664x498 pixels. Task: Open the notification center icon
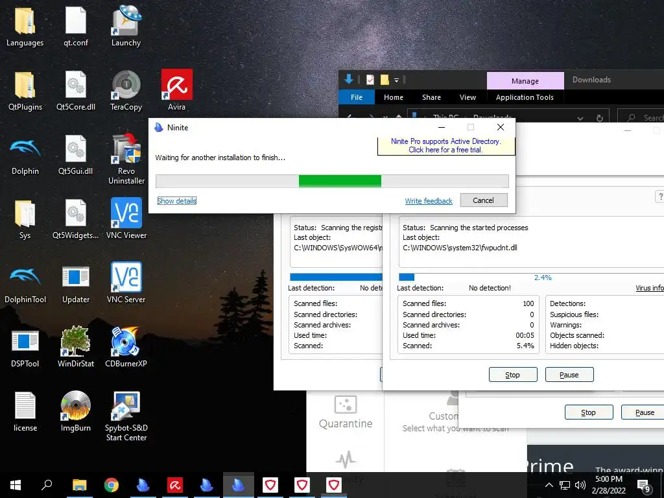[x=644, y=486]
